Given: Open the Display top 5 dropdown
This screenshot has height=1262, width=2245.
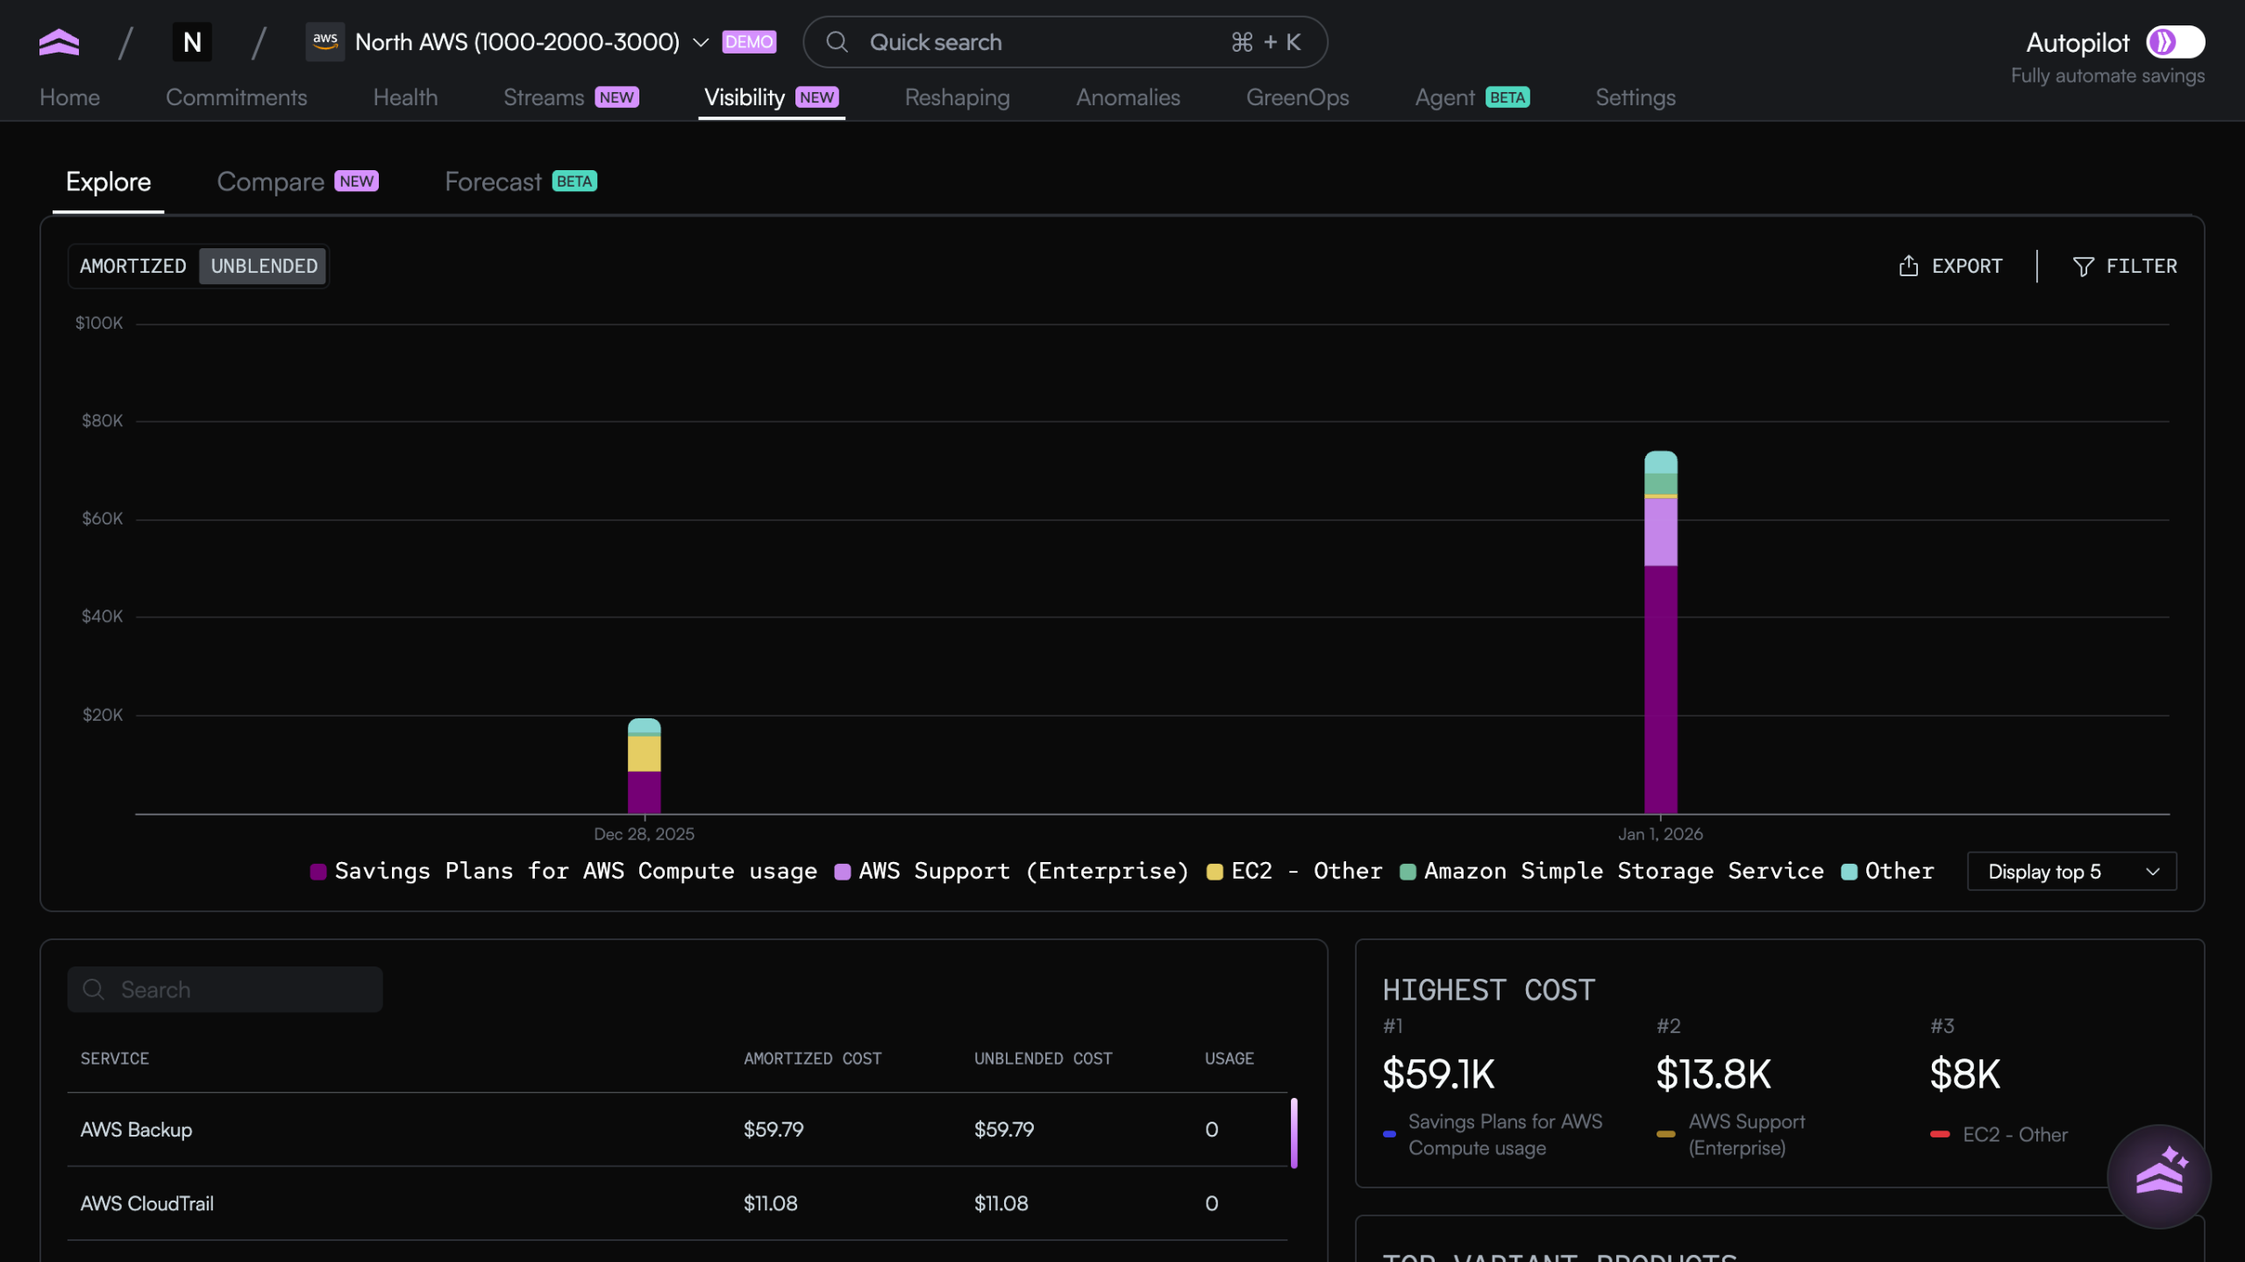Looking at the screenshot, I should [x=2070, y=871].
